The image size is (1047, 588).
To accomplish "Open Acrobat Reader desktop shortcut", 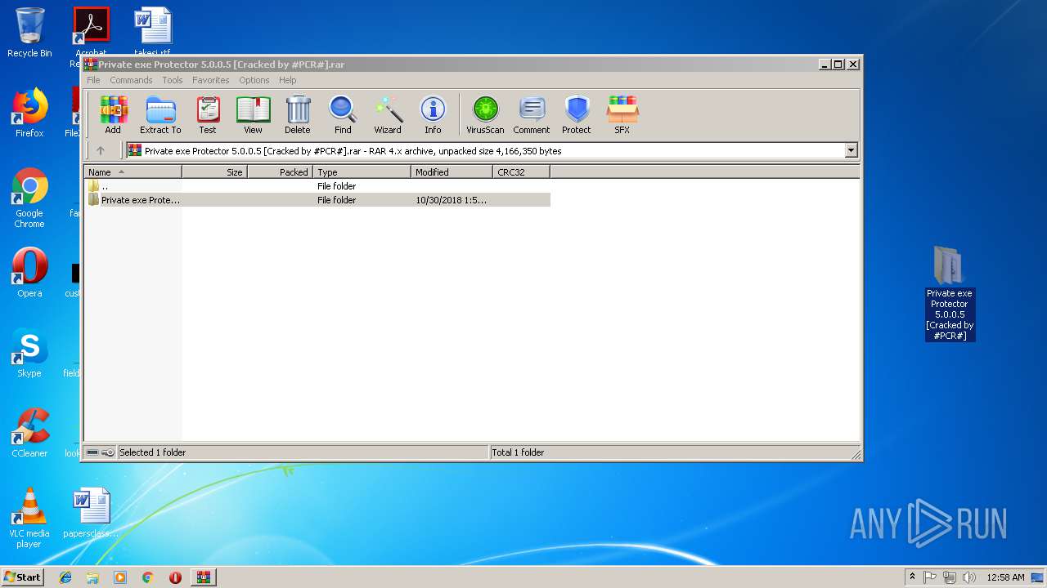I will (x=91, y=31).
